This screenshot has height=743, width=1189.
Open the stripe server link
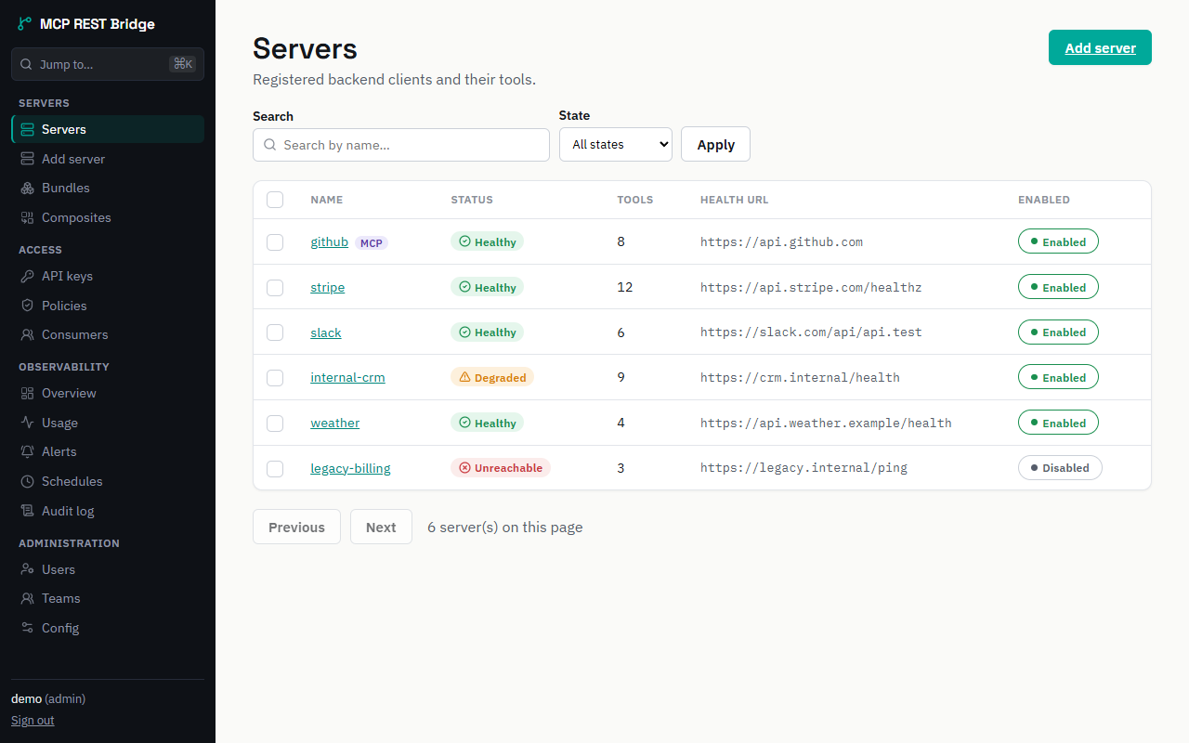tap(328, 287)
